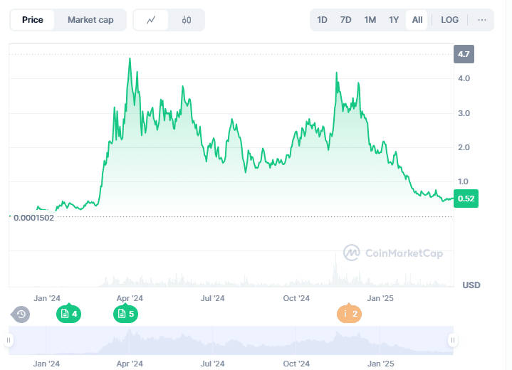Select the 1D time range
This screenshot has height=370, width=512.
tap(322, 20)
